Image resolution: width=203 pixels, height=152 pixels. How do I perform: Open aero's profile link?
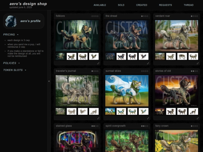coord(30,21)
